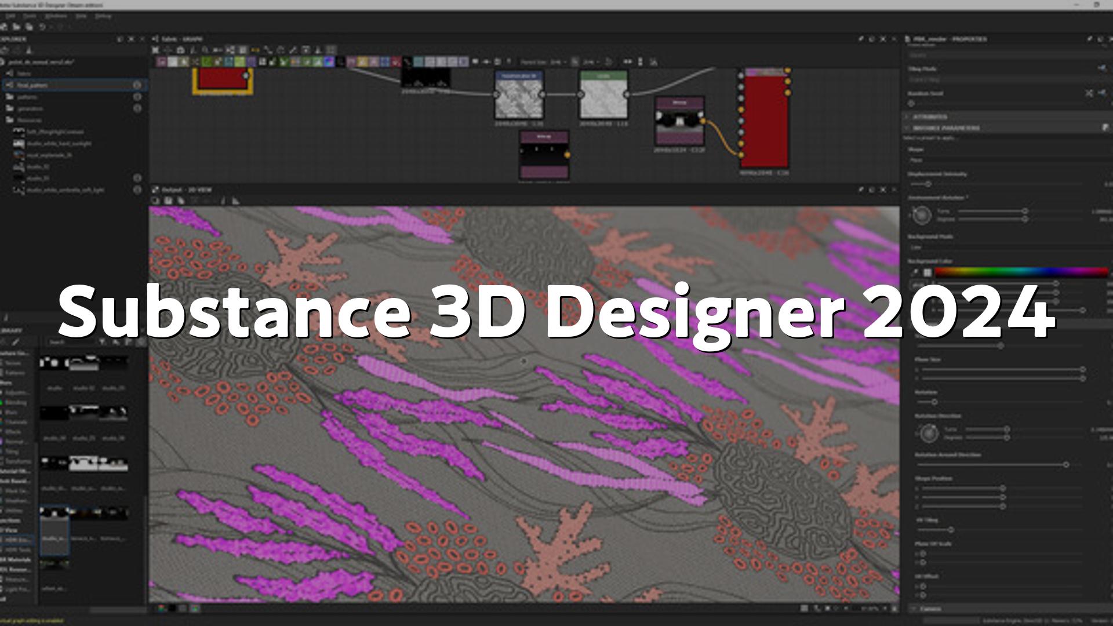Image resolution: width=1113 pixels, height=626 pixels.
Task: Select the Transformation 2D node in graph
Action: click(x=519, y=95)
